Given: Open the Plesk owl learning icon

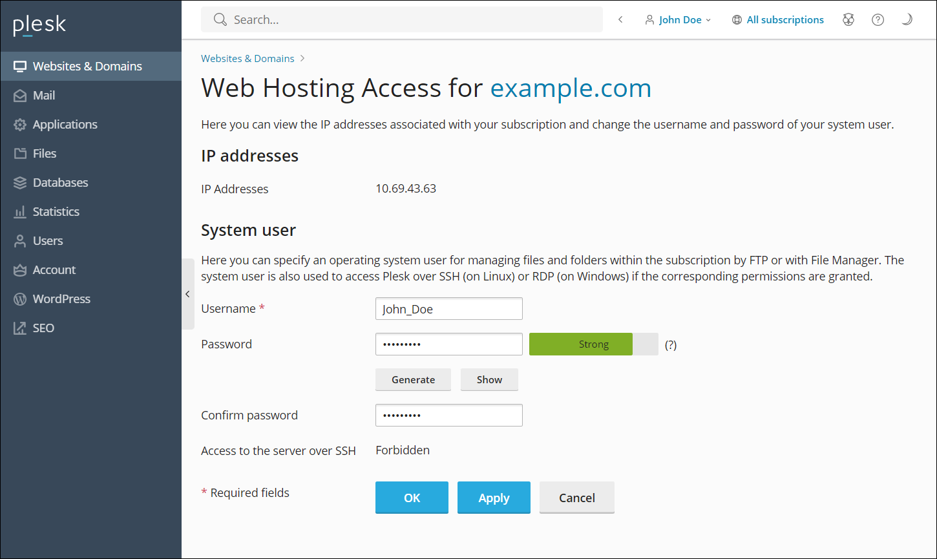Looking at the screenshot, I should [848, 19].
